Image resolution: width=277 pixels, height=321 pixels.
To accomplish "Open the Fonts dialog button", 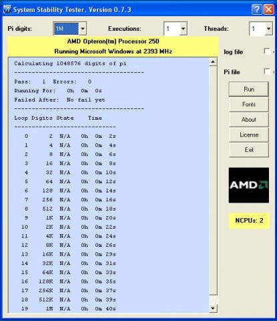I will pos(249,104).
